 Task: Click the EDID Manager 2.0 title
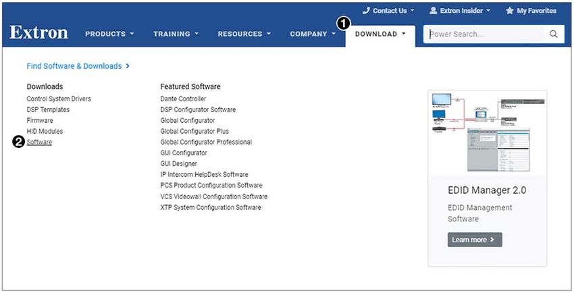point(487,190)
